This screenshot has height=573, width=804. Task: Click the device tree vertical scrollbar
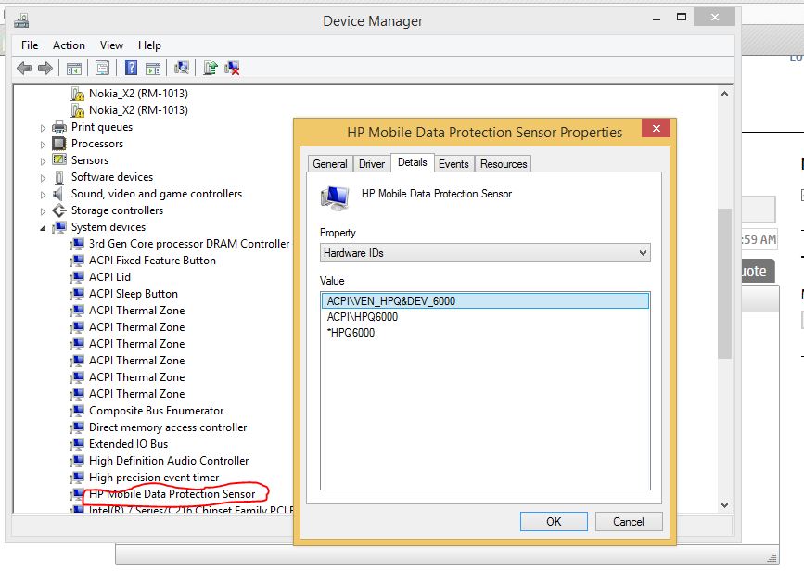(725, 278)
